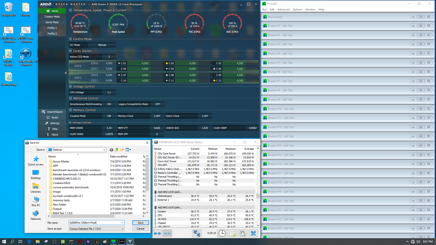The width and height of the screenshot is (436, 245).
Task: Open Task View on the taskbar
Action: click(x=21, y=241)
